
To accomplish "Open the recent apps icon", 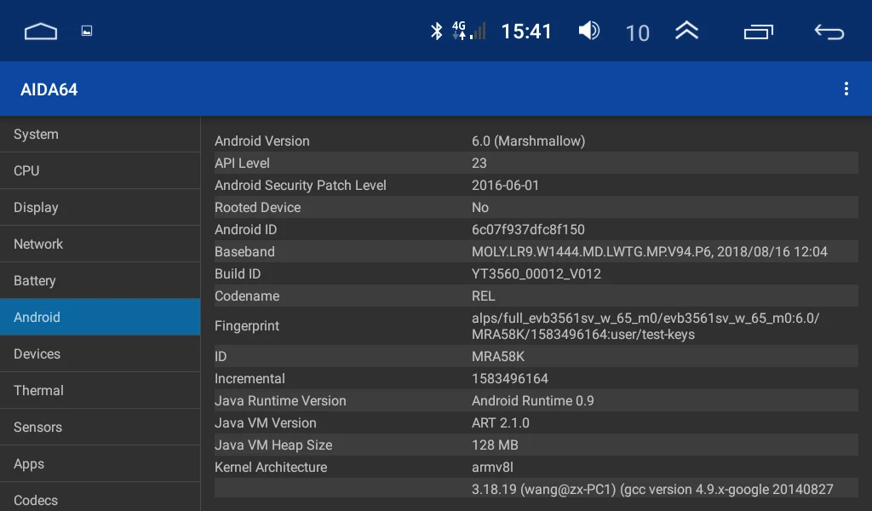I will point(759,32).
